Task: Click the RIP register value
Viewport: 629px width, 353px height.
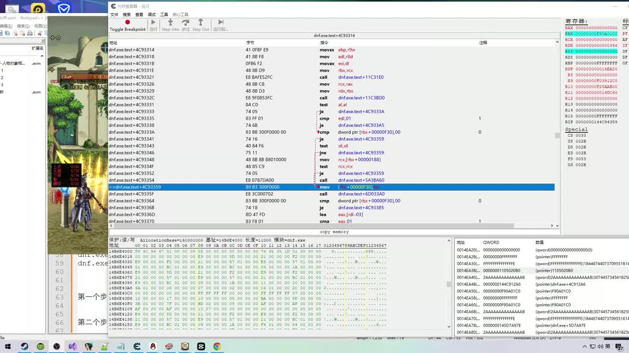Action: 596,122
